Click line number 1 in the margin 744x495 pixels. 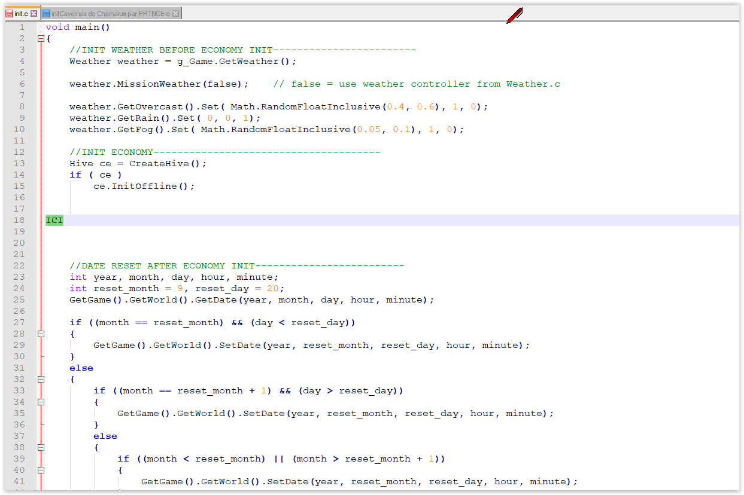point(22,27)
